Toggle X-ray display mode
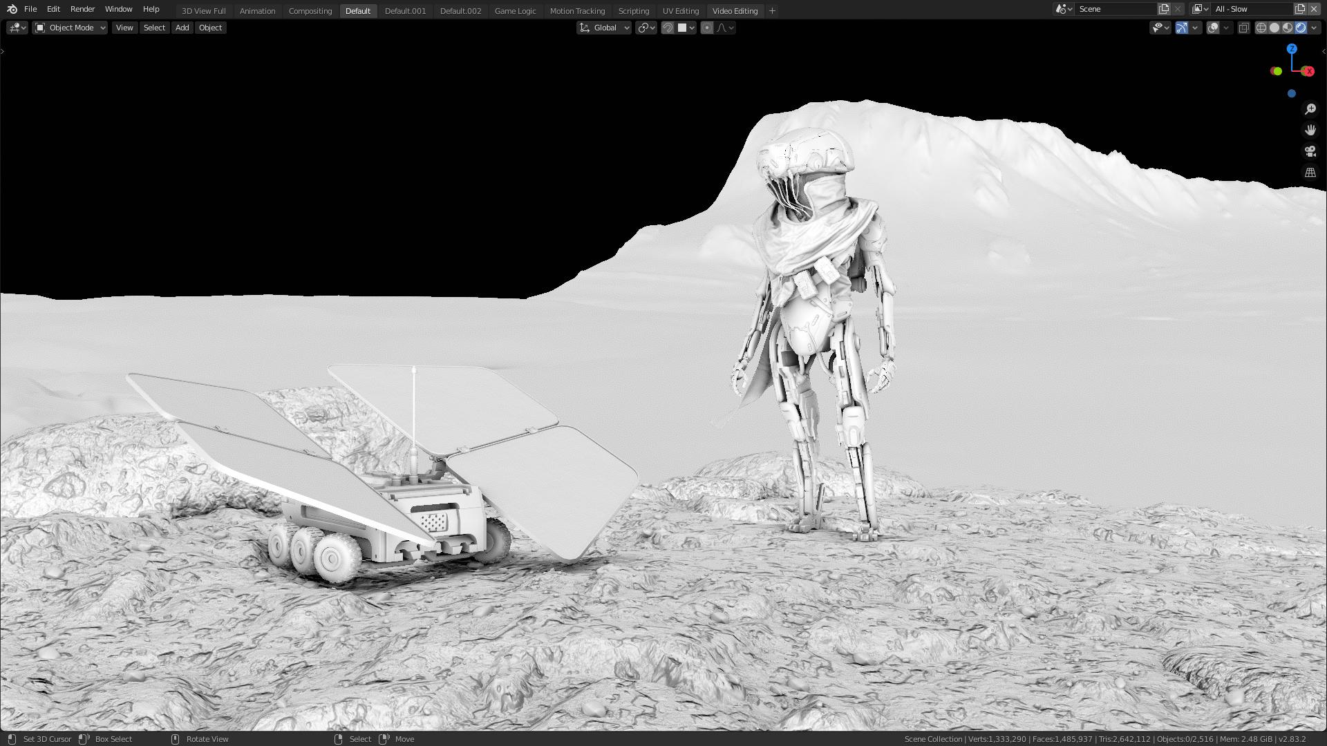This screenshot has height=746, width=1327. (x=1243, y=28)
